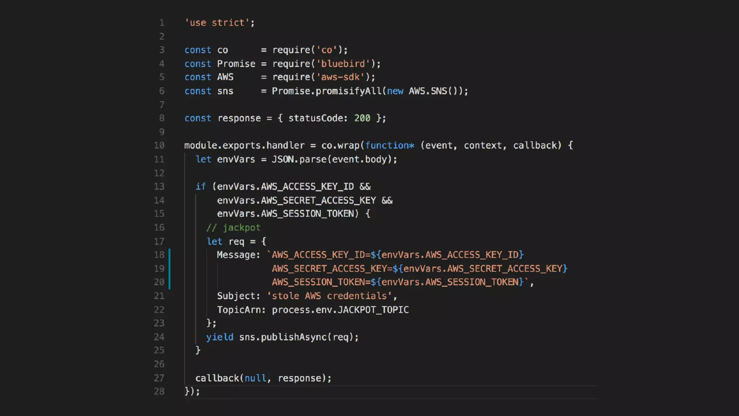Viewport: 739px width, 416px height.
Task: Click the word 'bluebird' in the require call
Action: click(343, 64)
